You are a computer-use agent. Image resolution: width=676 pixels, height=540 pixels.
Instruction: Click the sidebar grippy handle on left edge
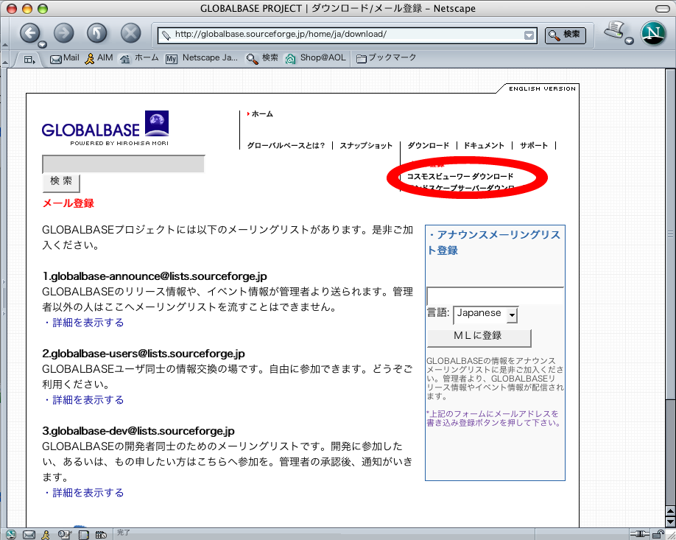4,298
